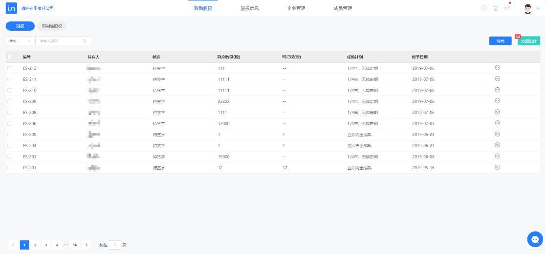
Task: Check the box for row ES-203
Action: [x=9, y=156]
